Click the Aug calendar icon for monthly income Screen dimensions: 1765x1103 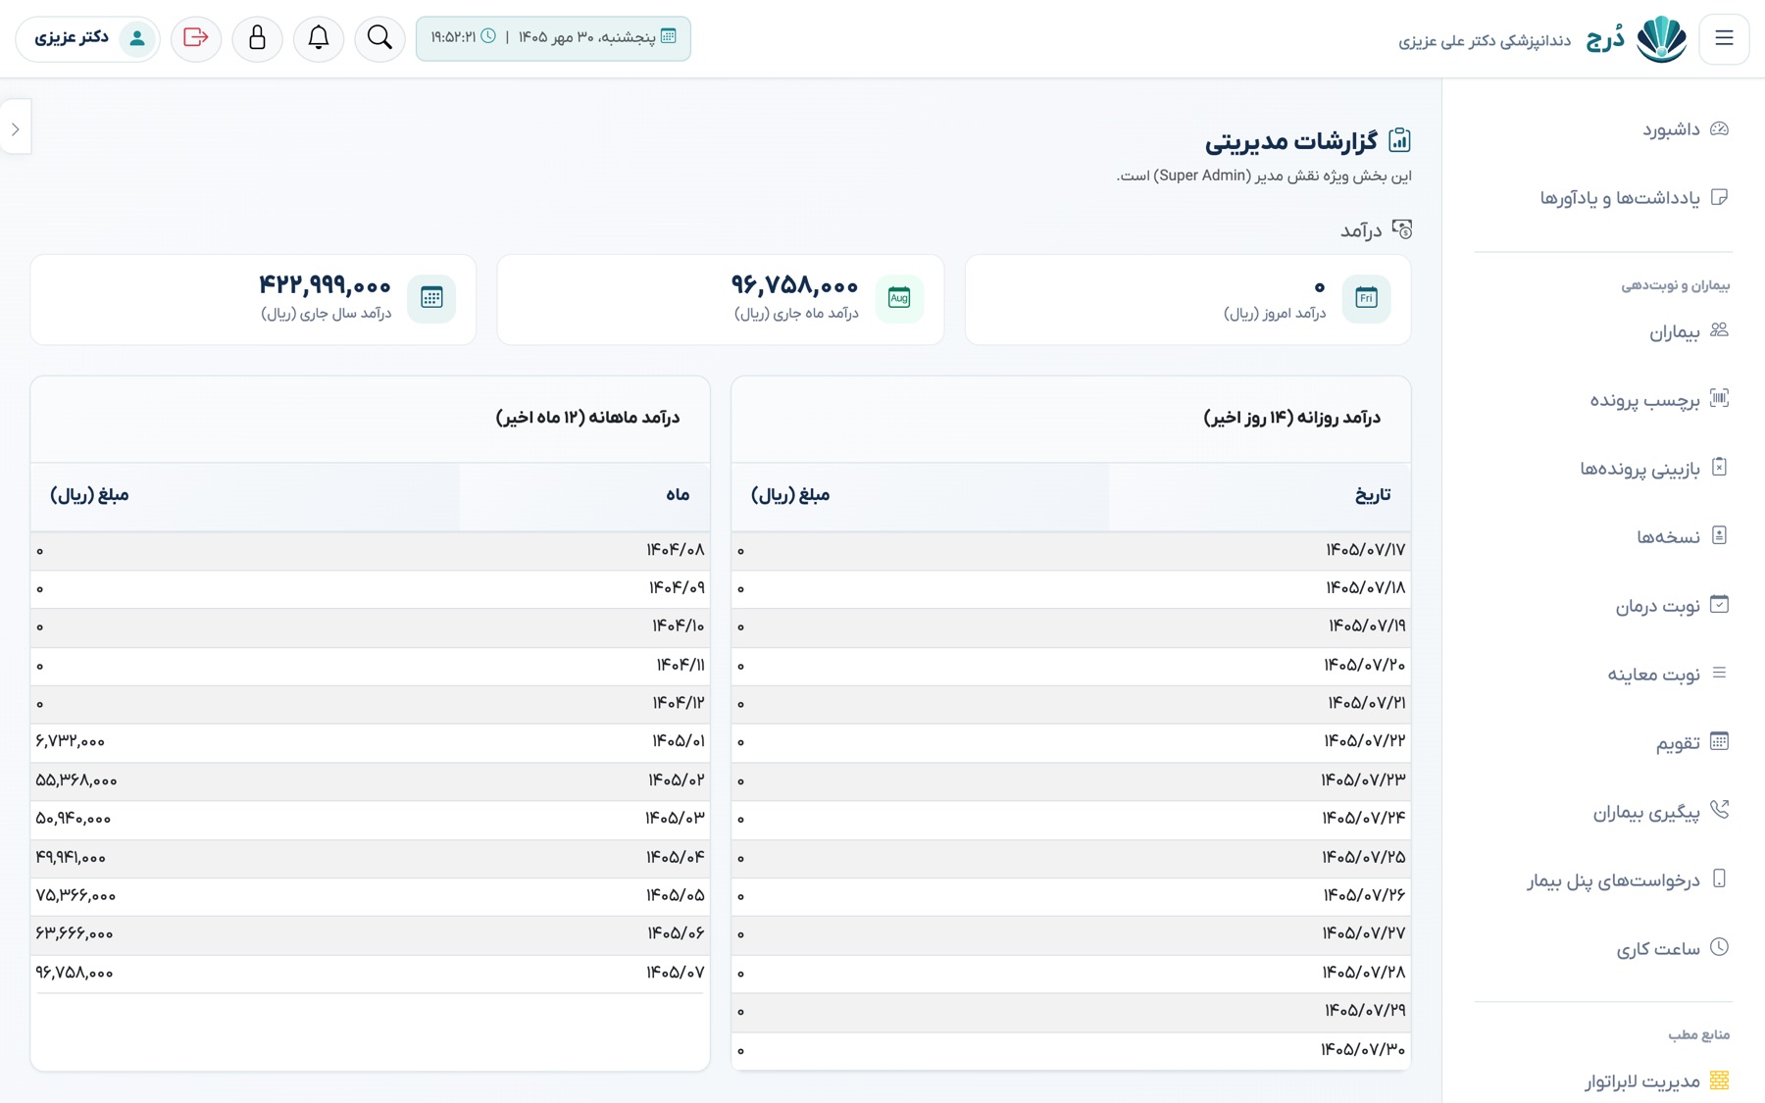point(899,298)
